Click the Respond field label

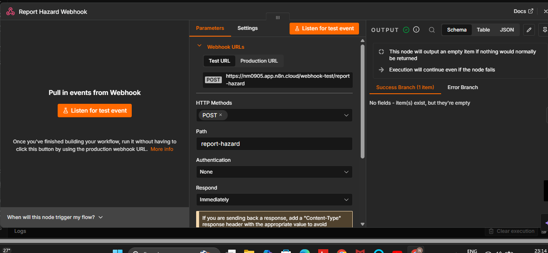207,188
